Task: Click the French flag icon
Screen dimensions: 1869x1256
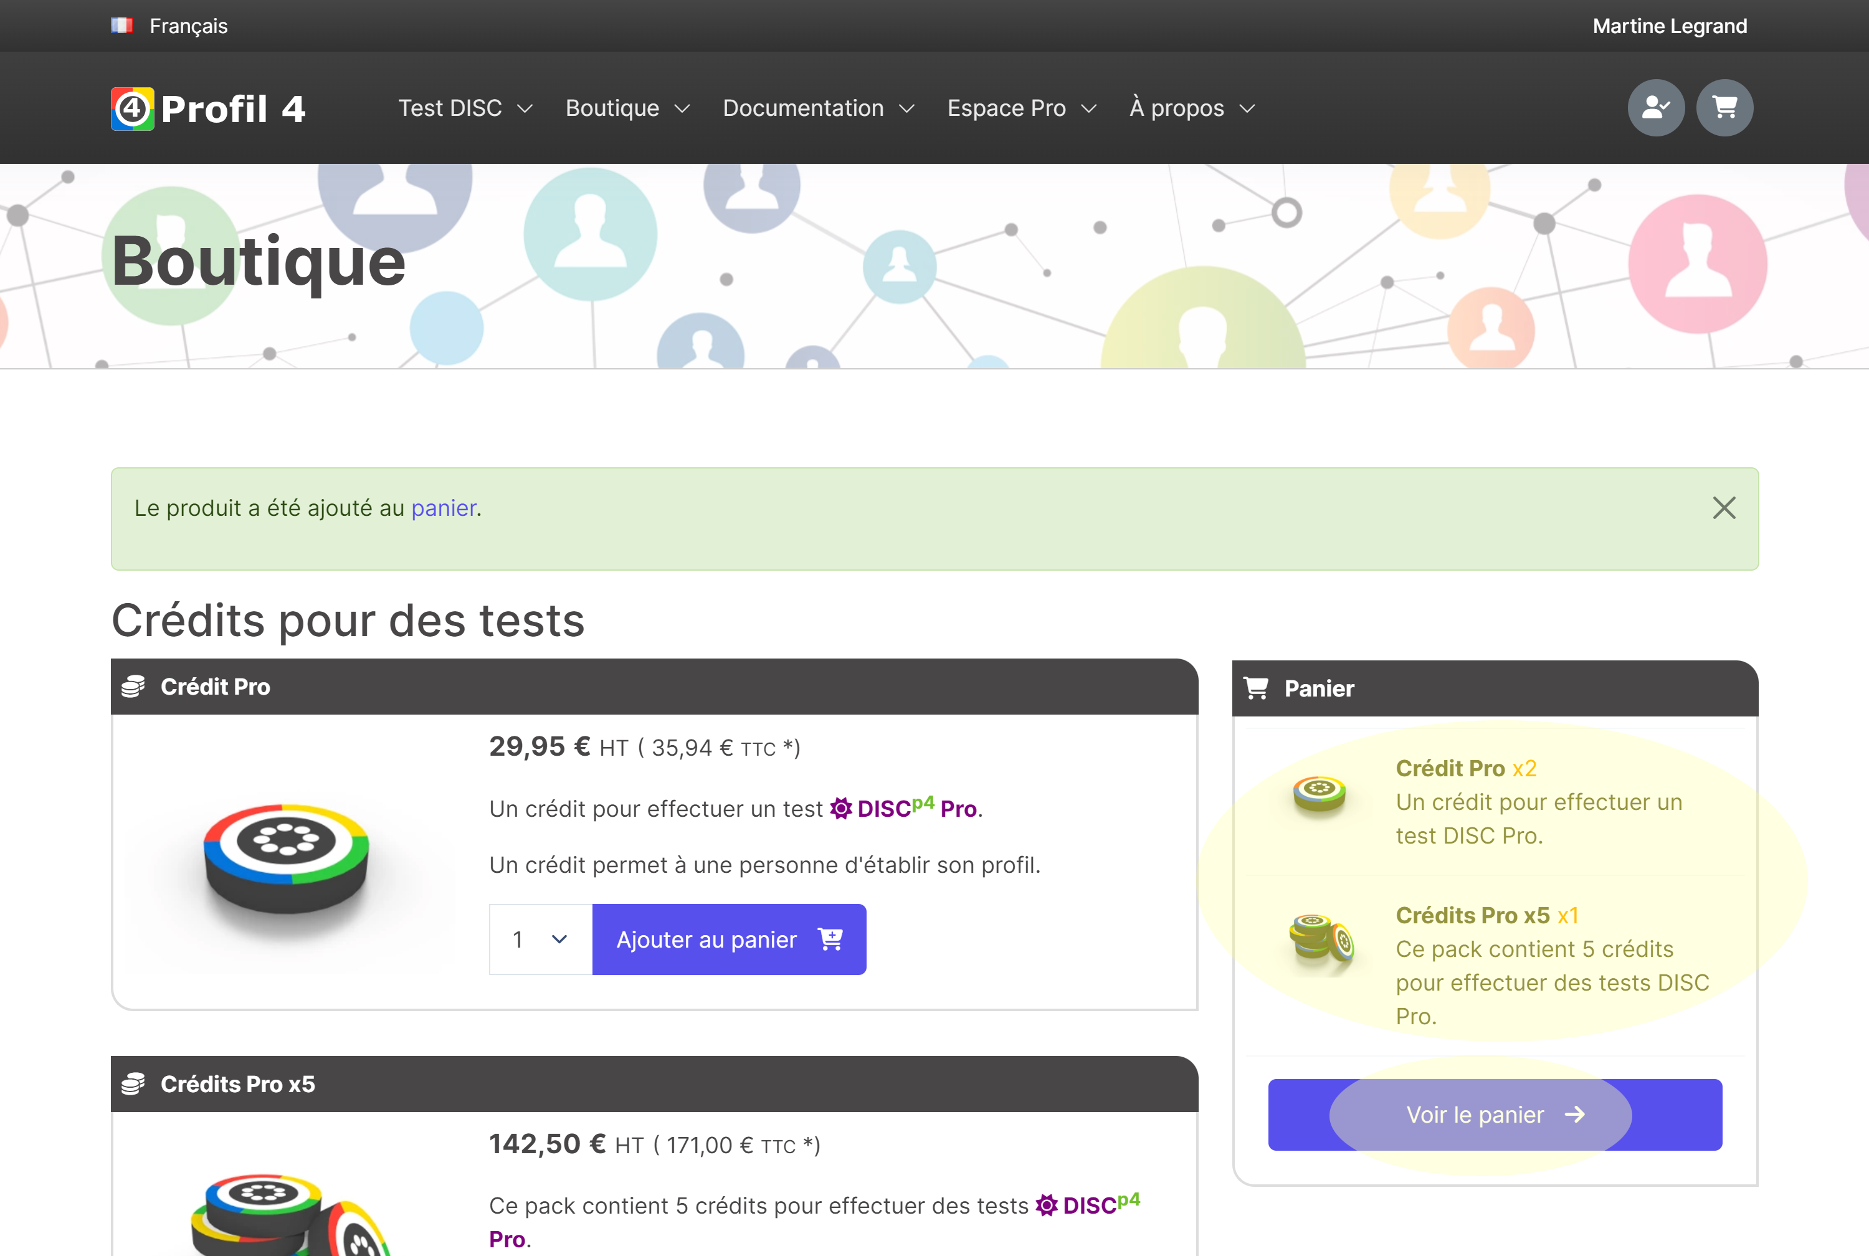Action: click(x=121, y=26)
